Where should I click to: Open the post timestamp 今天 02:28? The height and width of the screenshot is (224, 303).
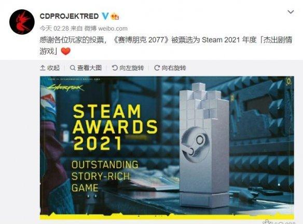click(54, 29)
